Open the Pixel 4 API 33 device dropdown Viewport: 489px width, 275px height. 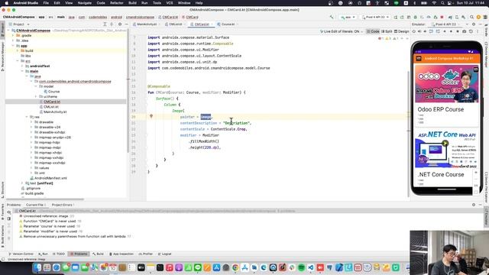(375, 17)
